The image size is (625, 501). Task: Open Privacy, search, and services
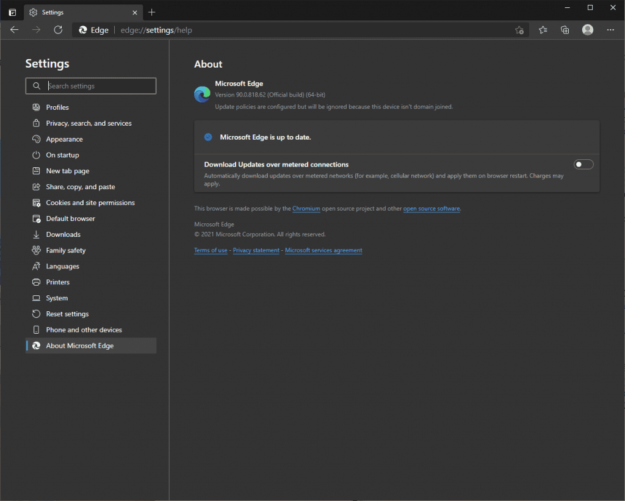[x=91, y=123]
